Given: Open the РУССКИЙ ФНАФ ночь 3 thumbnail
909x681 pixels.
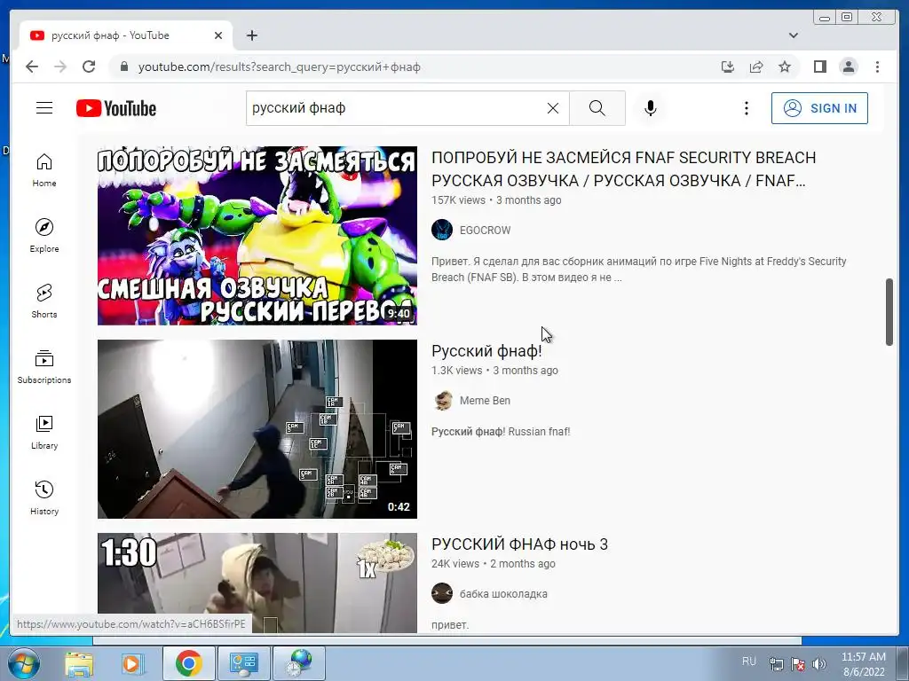Looking at the screenshot, I should click(257, 583).
